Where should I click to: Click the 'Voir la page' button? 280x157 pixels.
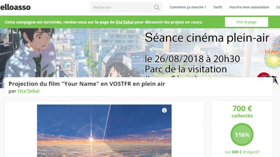(247, 22)
